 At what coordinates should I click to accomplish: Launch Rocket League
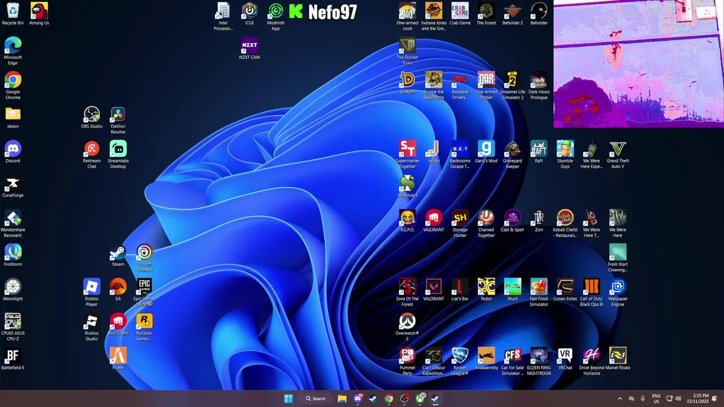(x=460, y=361)
